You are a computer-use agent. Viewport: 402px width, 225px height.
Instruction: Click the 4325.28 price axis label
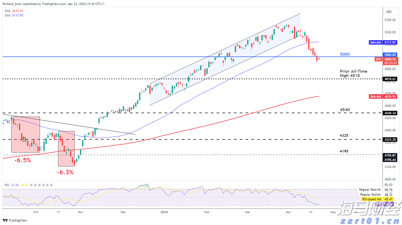[x=390, y=140]
